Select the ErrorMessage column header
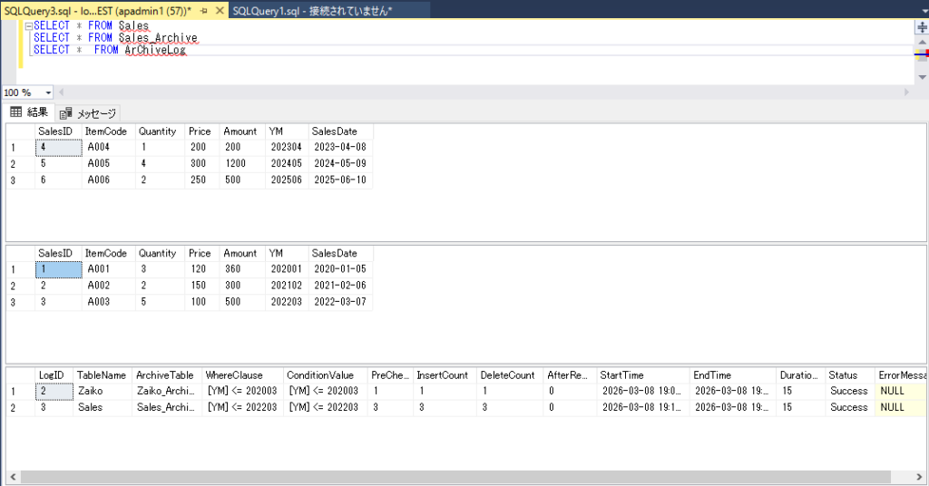Viewport: 929px width, 486px height. click(x=902, y=374)
